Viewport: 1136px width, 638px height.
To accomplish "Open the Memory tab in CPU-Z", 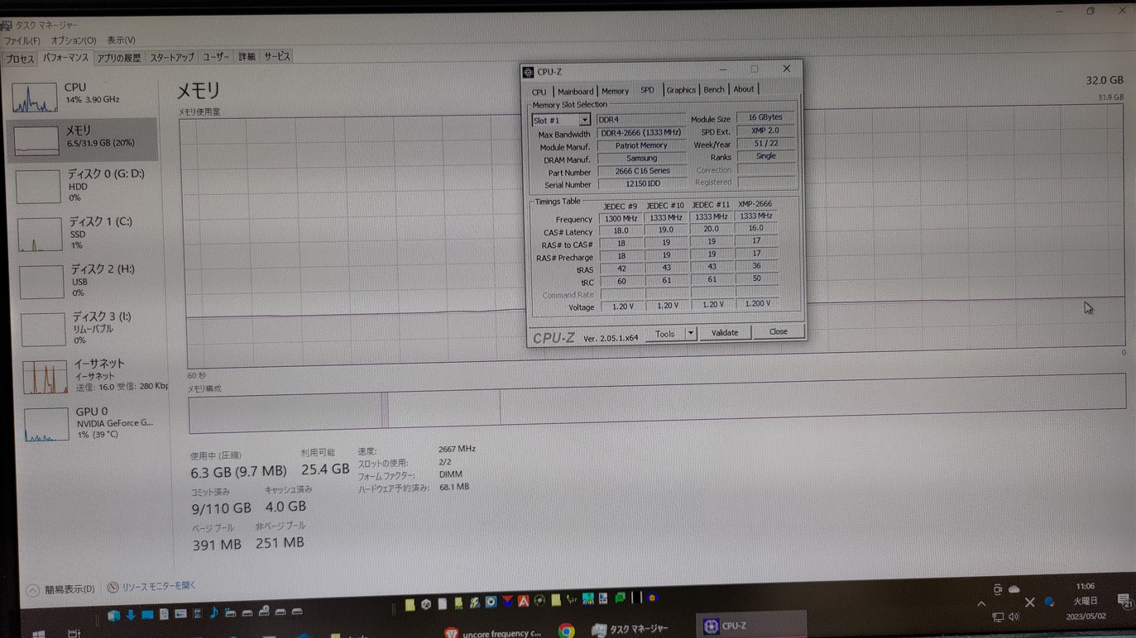I will pyautogui.click(x=615, y=91).
